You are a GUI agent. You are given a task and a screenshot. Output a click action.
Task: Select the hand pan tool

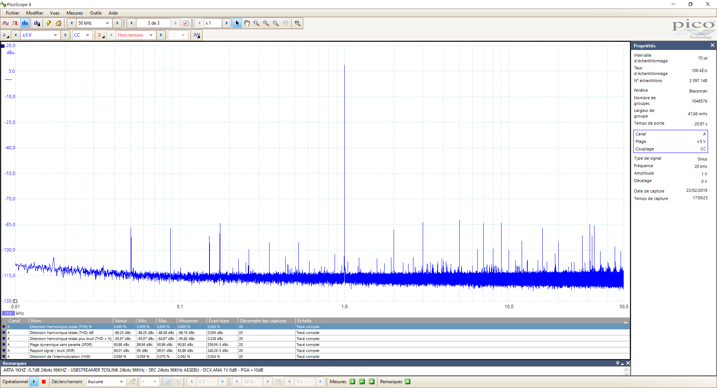coord(247,23)
